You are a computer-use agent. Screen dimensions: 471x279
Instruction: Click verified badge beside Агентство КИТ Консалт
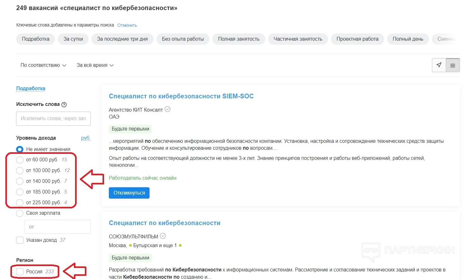168,109
